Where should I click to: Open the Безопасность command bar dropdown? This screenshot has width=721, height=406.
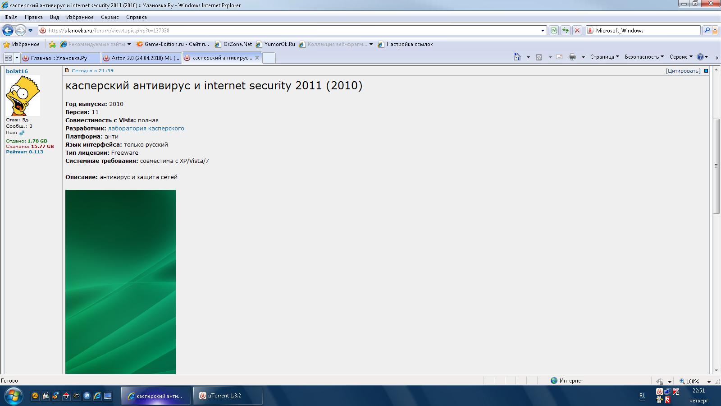point(644,57)
